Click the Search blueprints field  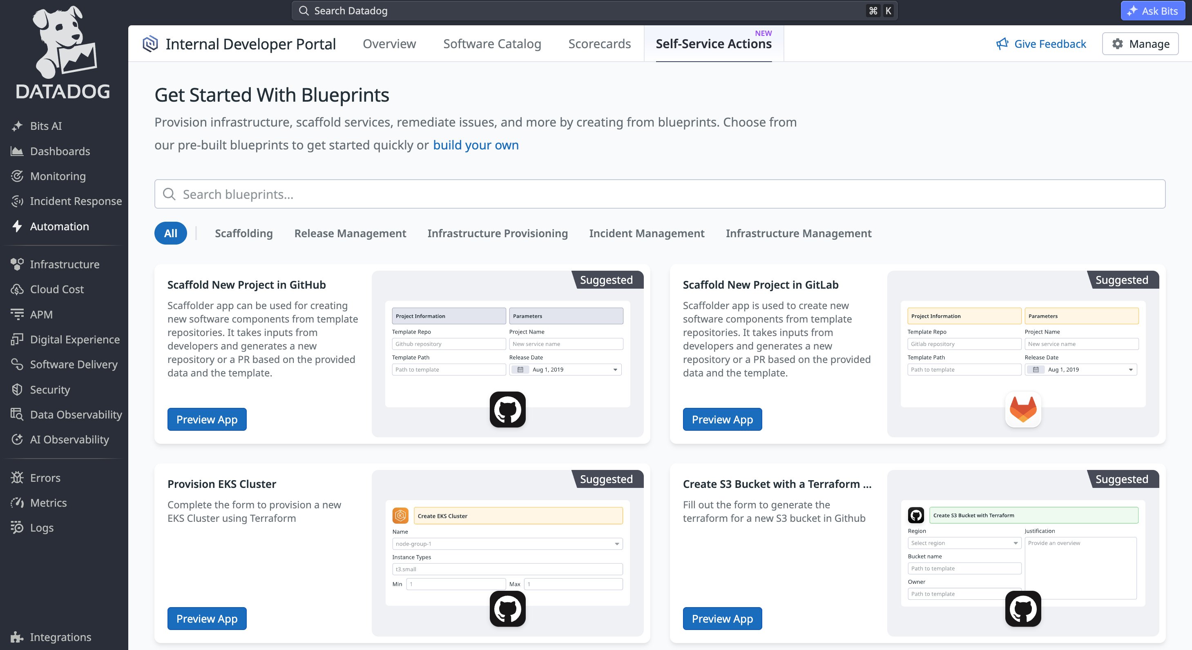(659, 194)
